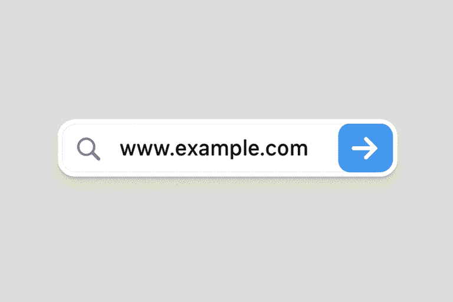This screenshot has height=302, width=453.
Task: Click the blue rounded square go button
Action: (366, 148)
